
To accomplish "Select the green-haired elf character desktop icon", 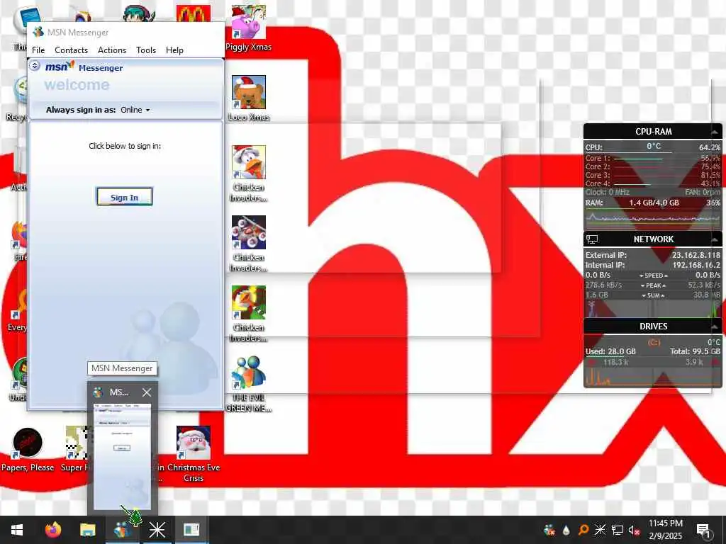I will tap(140, 13).
